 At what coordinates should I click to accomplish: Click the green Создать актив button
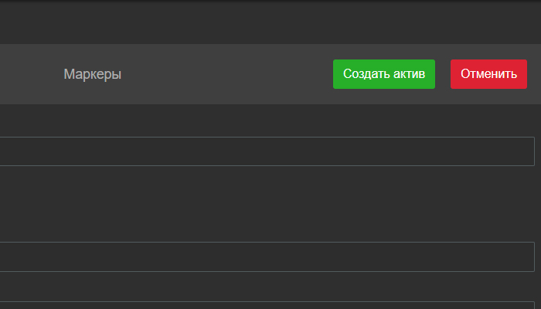[384, 74]
